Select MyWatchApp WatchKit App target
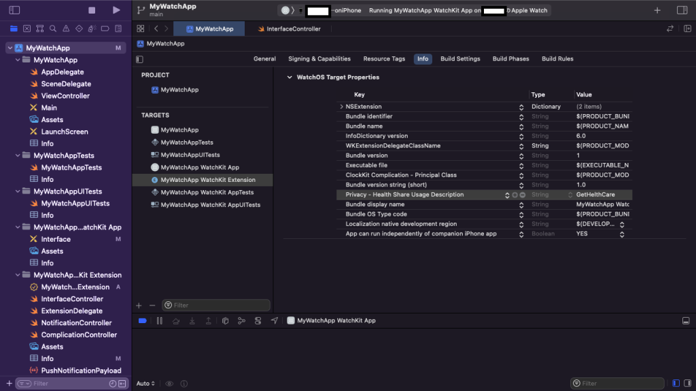 [x=200, y=167]
